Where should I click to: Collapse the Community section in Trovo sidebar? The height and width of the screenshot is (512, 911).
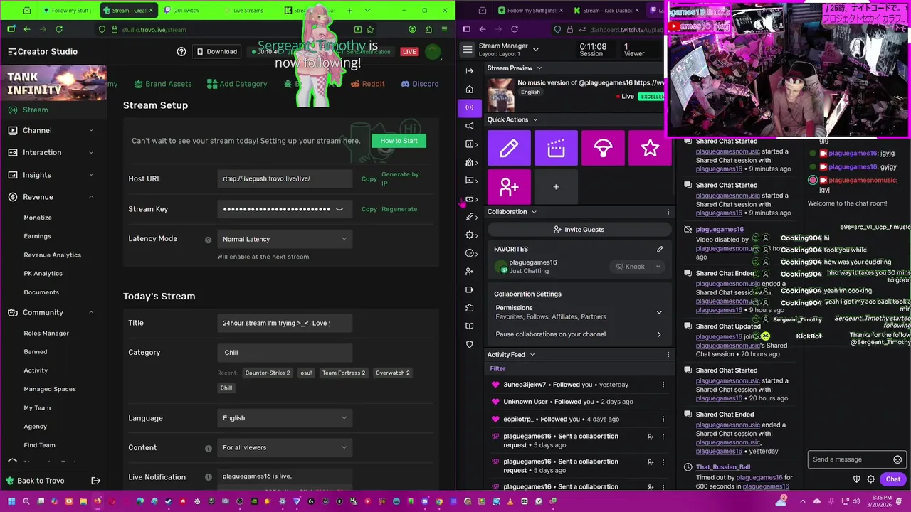(53, 312)
